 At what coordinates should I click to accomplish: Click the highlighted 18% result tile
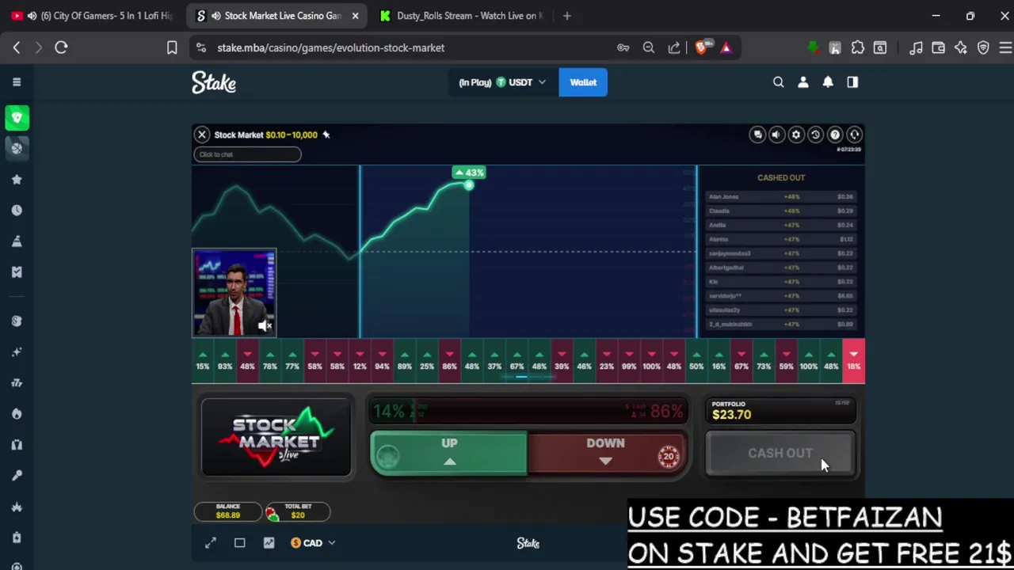click(x=853, y=361)
